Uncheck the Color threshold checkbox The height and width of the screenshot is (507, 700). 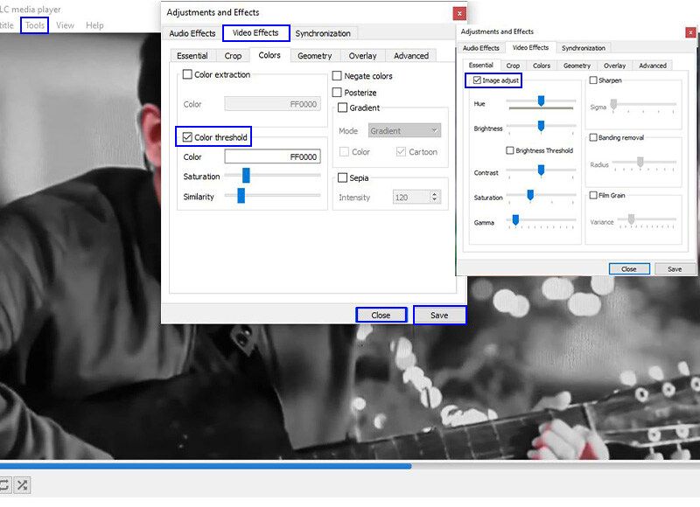pyautogui.click(x=187, y=137)
